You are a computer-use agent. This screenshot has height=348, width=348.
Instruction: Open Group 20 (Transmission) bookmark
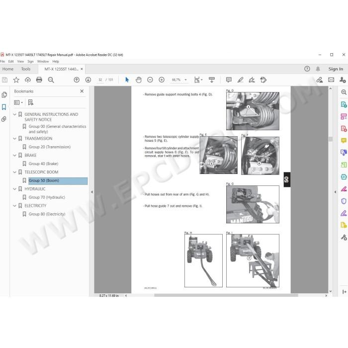50,147
